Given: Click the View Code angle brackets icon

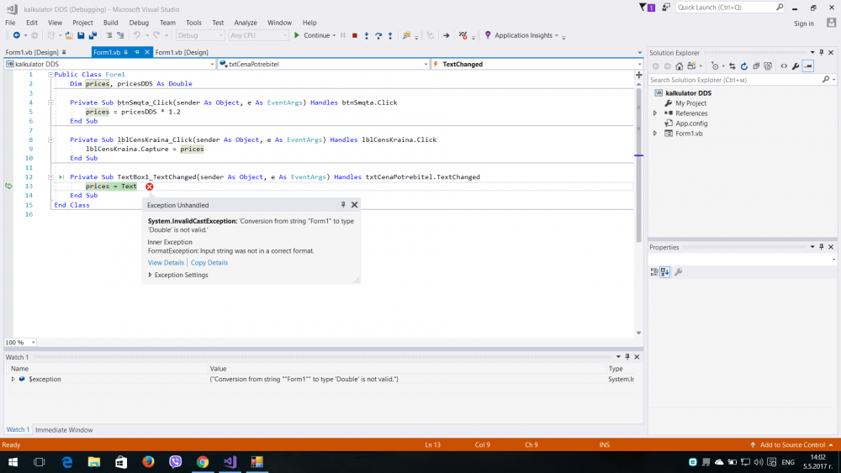Looking at the screenshot, I should (x=784, y=66).
